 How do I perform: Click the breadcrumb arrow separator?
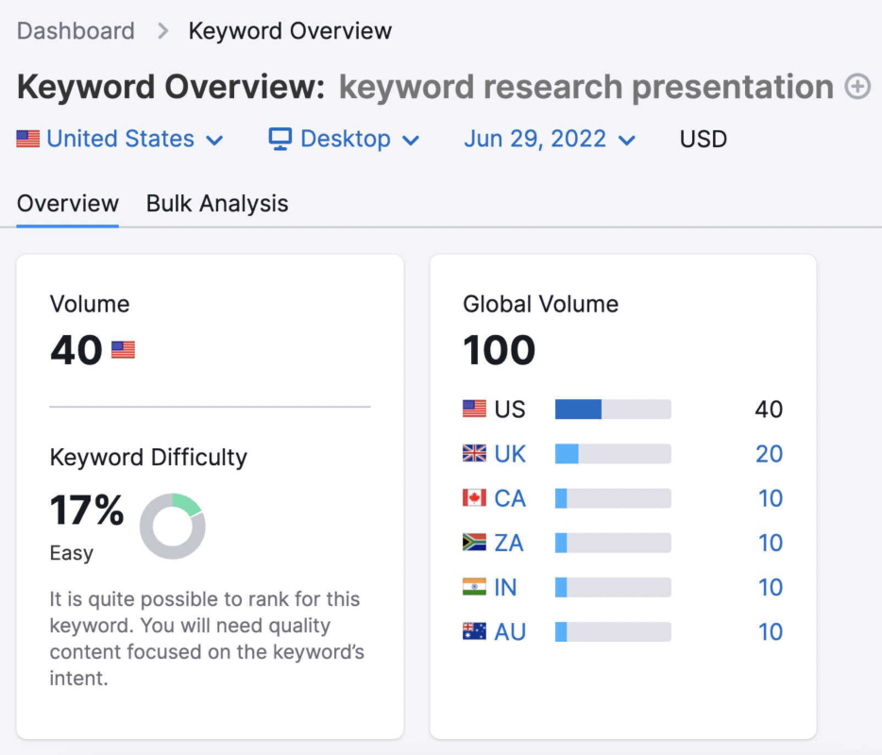(x=162, y=31)
